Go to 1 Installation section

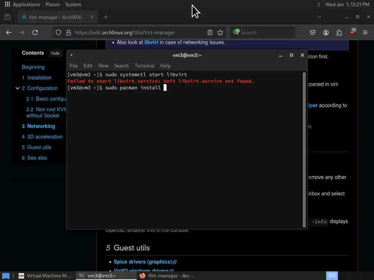click(37, 78)
